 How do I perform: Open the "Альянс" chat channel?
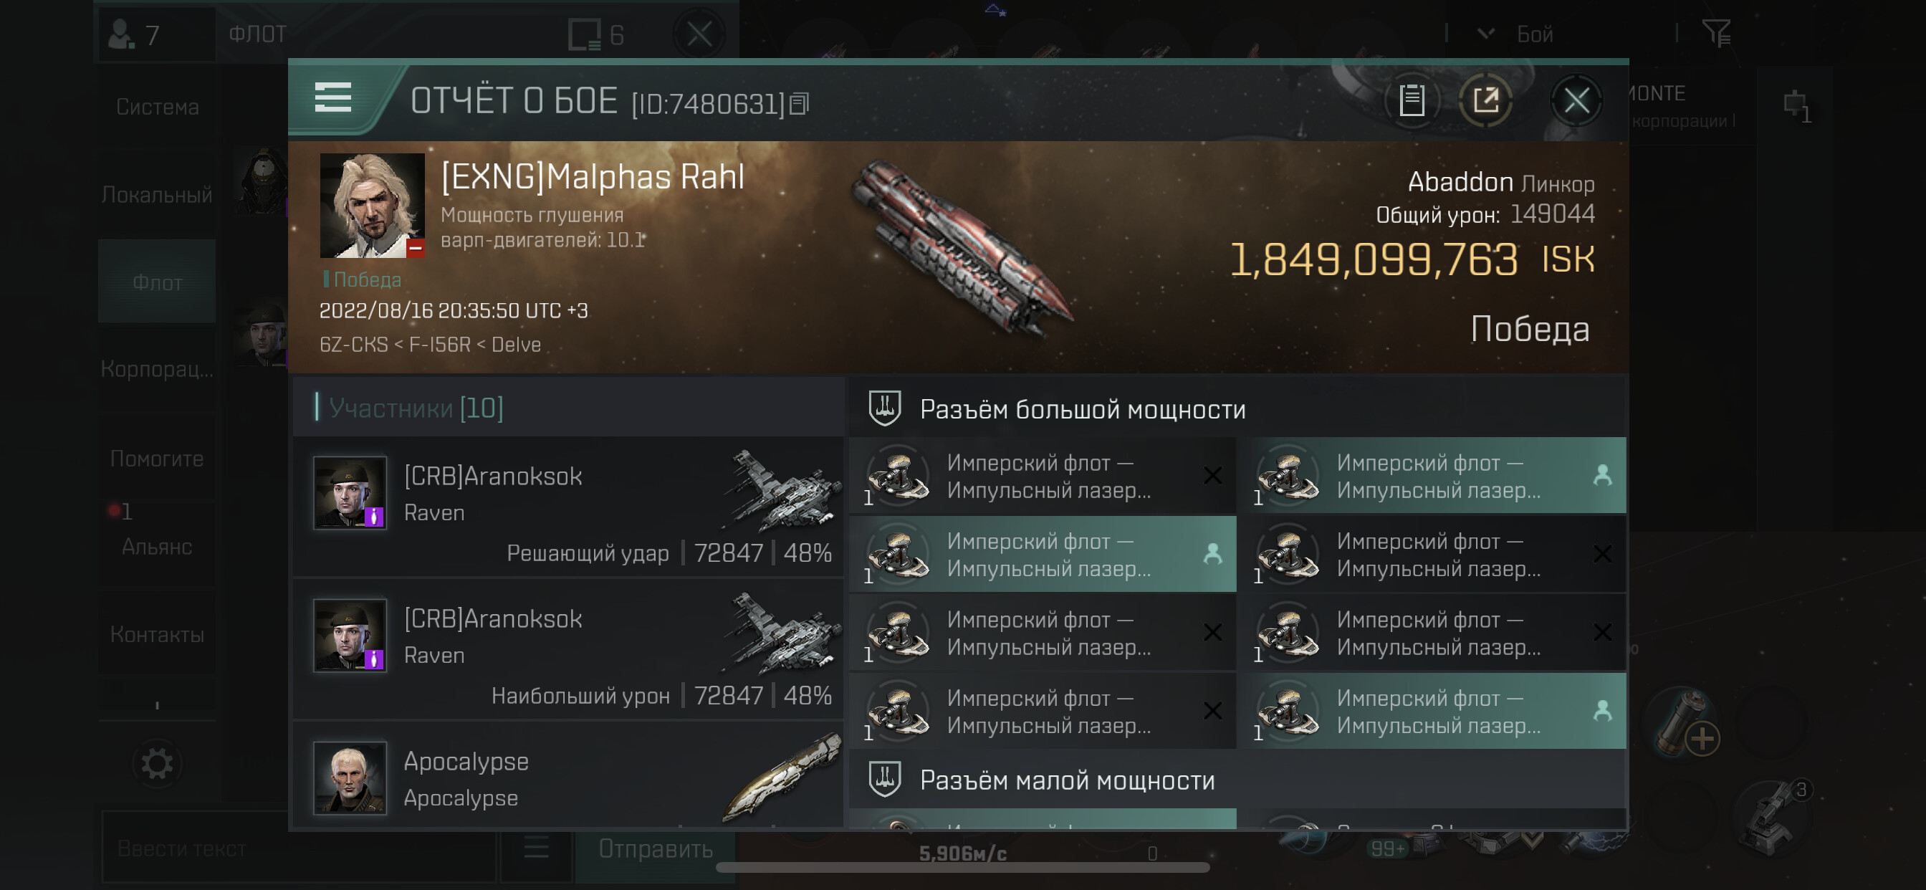pos(157,547)
